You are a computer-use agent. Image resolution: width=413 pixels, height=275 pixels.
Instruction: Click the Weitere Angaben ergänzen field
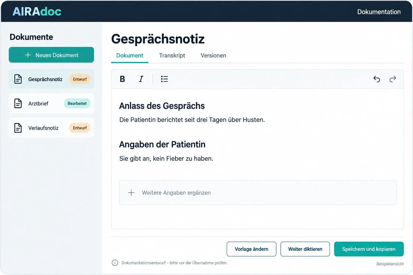pos(258,193)
